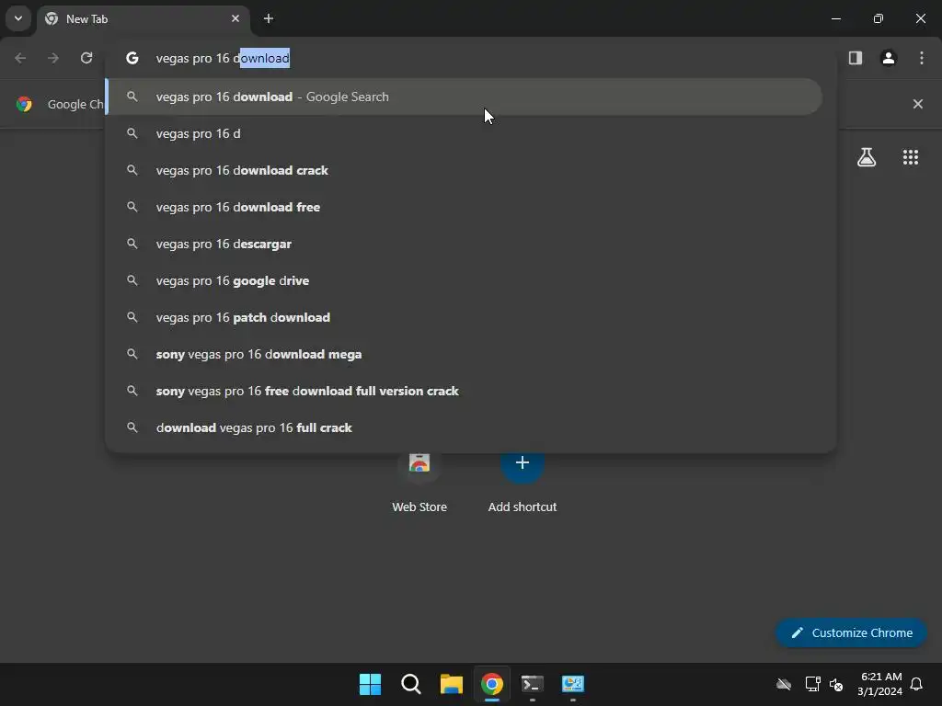Image resolution: width=942 pixels, height=706 pixels.
Task: Choose 'vegas pro 16 google drive' suggestion
Action: [x=465, y=280]
